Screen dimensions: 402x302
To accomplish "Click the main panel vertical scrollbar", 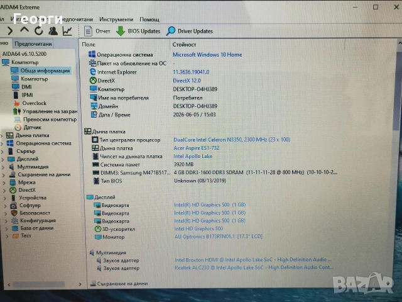I will coord(396,91).
